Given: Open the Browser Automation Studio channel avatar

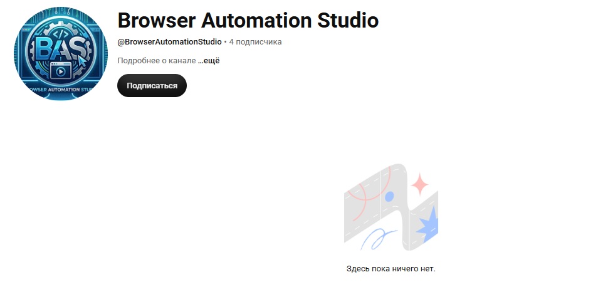Looking at the screenshot, I should click(x=61, y=53).
